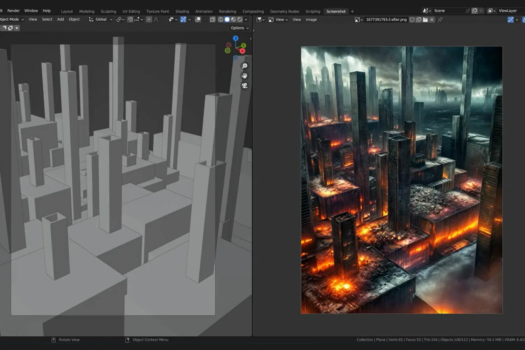Enable proportional editing toggle
Image resolution: width=525 pixels, height=350 pixels.
coord(149,20)
